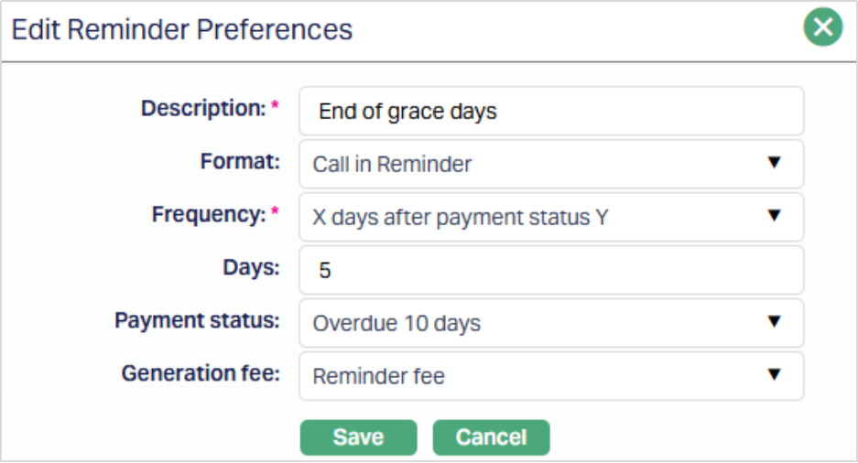Click the arrow icon on Generation fee

coord(774,375)
